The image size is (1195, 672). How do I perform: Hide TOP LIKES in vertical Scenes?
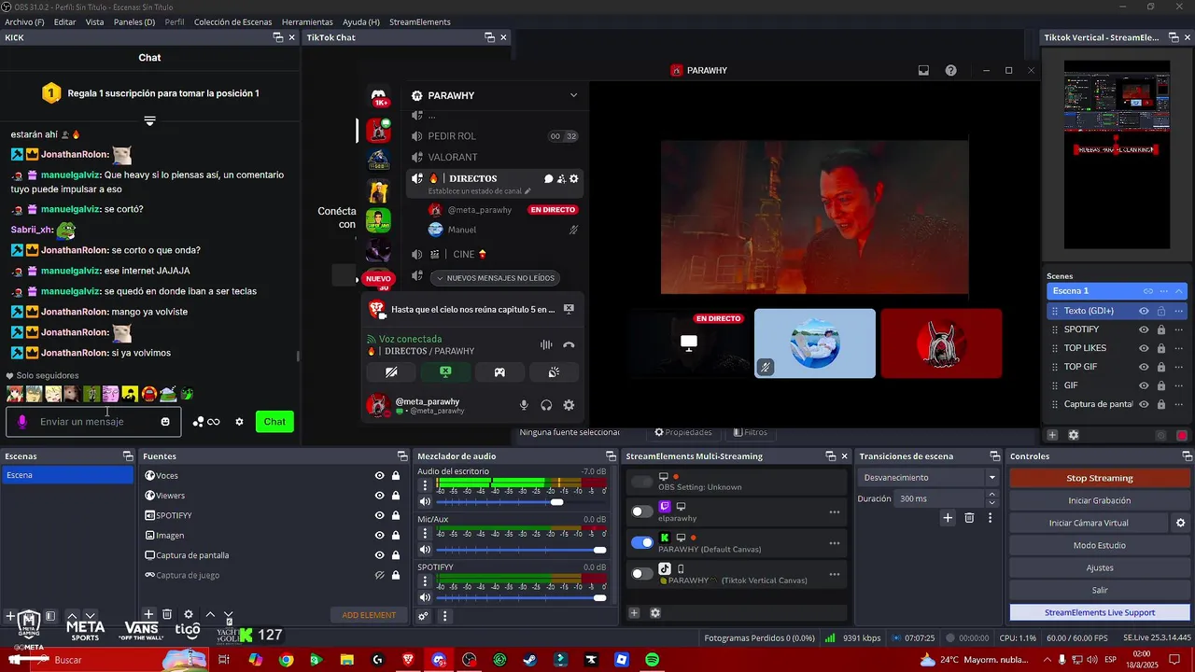pos(1144,348)
